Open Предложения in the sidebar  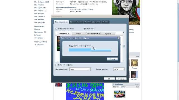tap(39, 26)
